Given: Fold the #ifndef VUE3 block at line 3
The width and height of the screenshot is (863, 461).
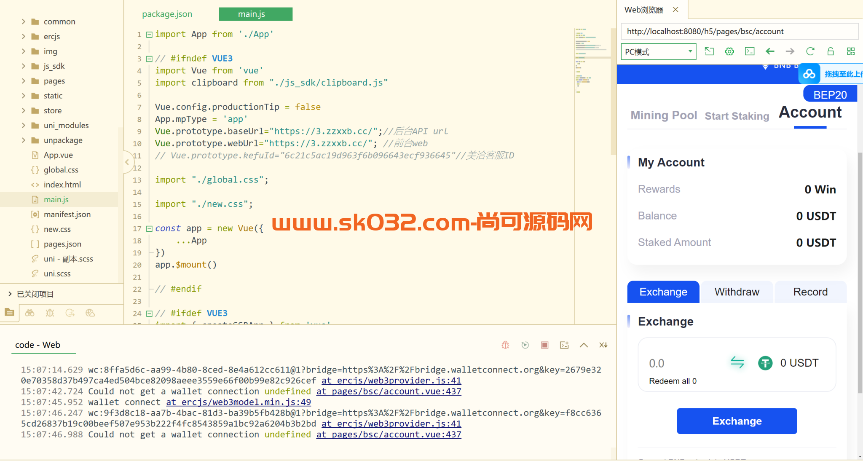Looking at the screenshot, I should pyautogui.click(x=149, y=59).
